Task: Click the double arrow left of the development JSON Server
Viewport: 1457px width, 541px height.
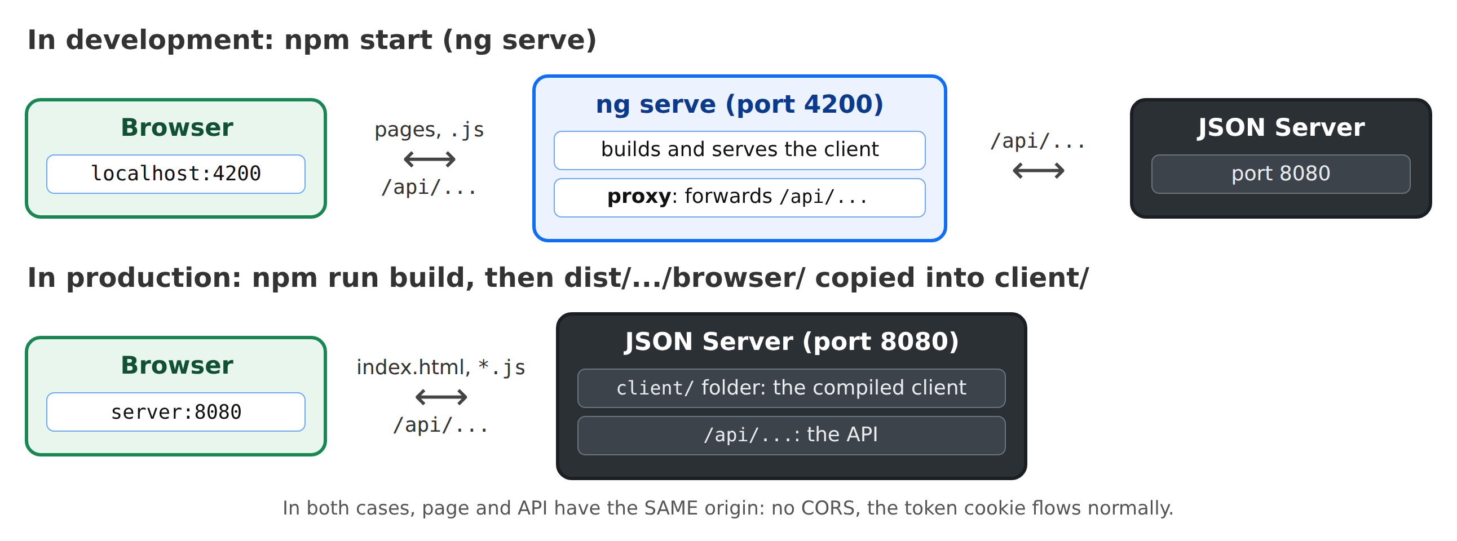Action: coord(1039,171)
